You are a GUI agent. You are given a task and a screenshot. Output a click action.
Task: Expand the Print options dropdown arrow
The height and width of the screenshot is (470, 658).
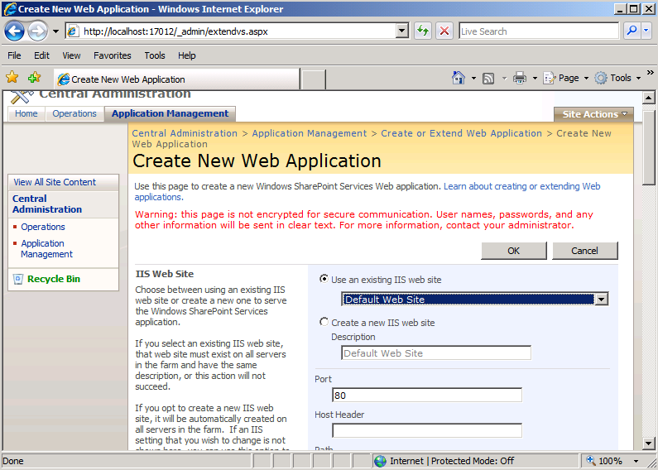[x=535, y=78]
